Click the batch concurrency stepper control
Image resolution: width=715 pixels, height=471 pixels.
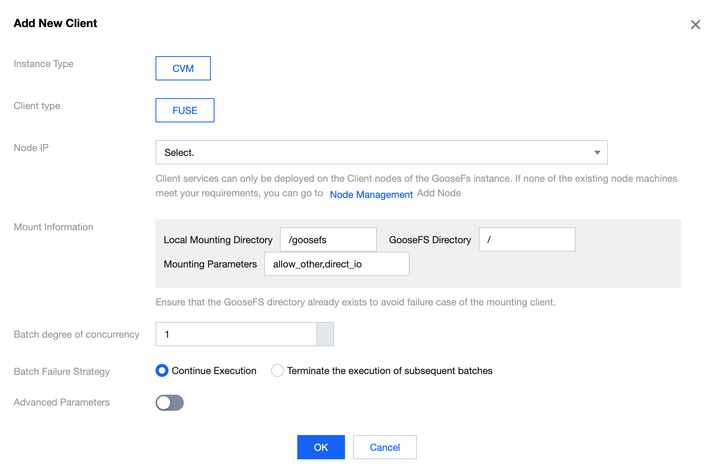(325, 334)
